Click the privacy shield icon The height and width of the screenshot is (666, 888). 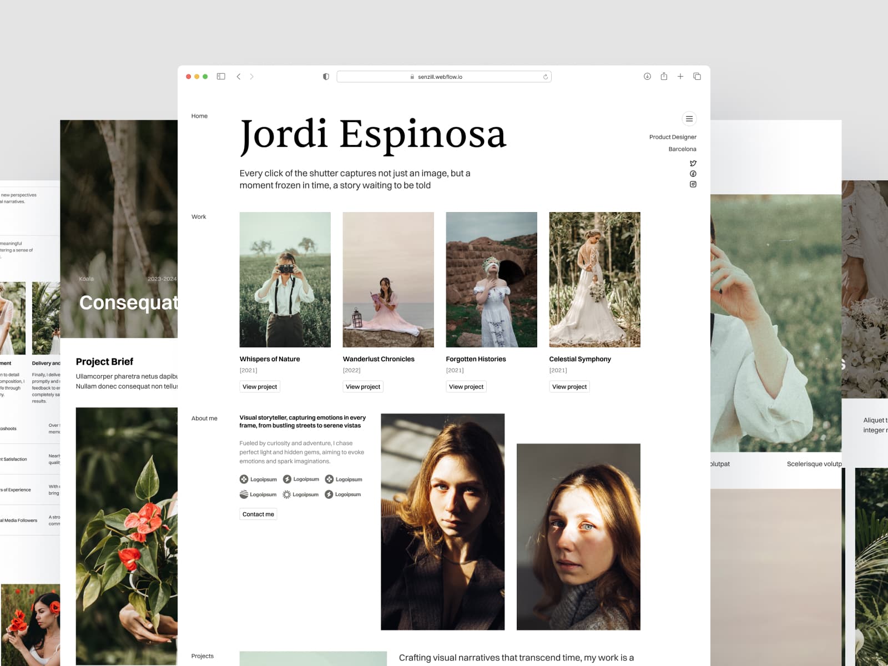pos(326,77)
